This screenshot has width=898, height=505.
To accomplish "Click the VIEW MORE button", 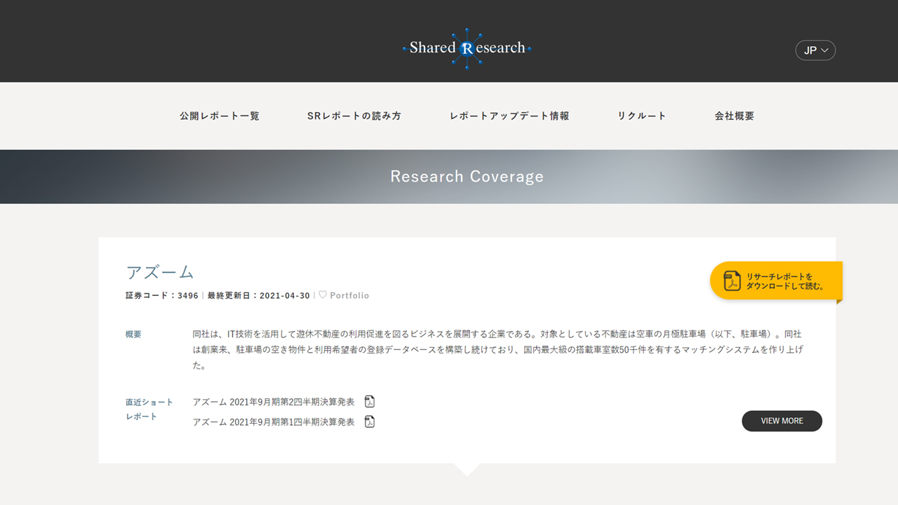I will [782, 421].
